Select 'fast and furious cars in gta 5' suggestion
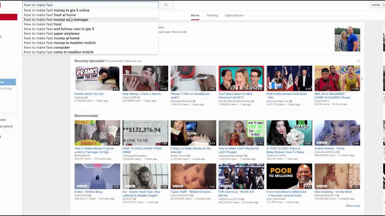Image resolution: width=385 pixels, height=216 pixels. (90, 29)
